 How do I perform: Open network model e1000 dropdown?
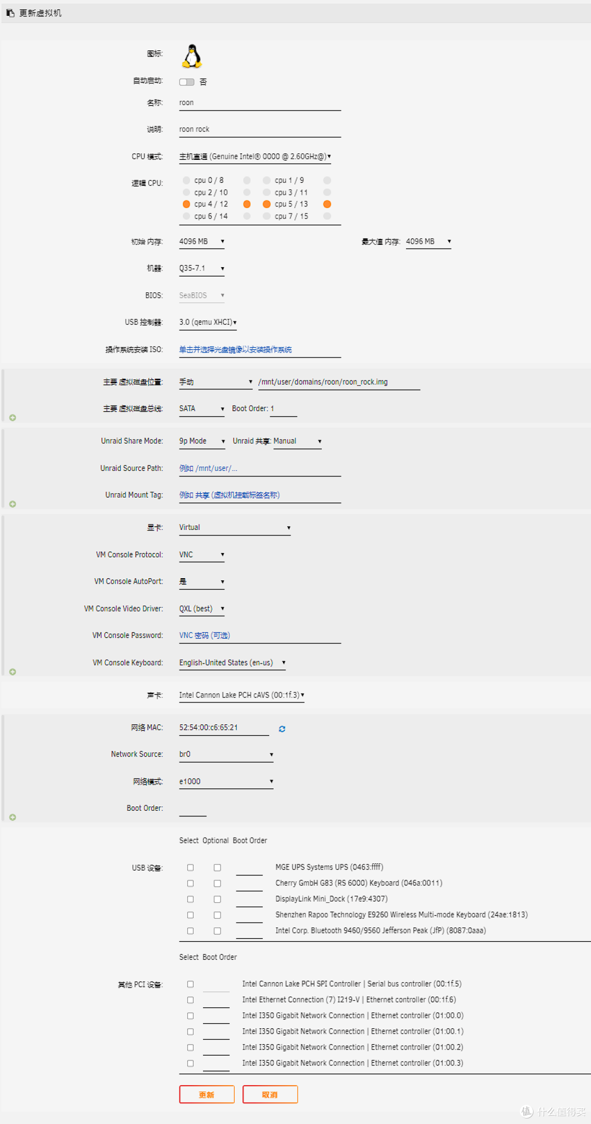(x=226, y=782)
